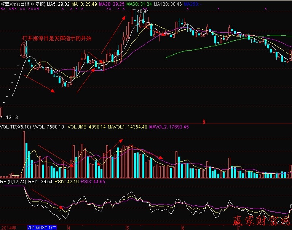Screen dimensions: 292x230
Task: Click the 12.13 low price marker
Action: [12, 117]
